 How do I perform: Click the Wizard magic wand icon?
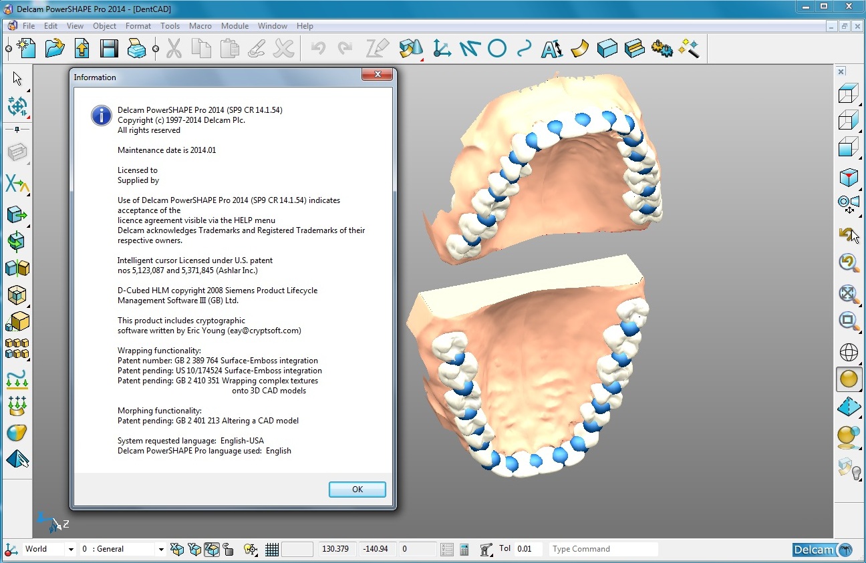coord(689,48)
